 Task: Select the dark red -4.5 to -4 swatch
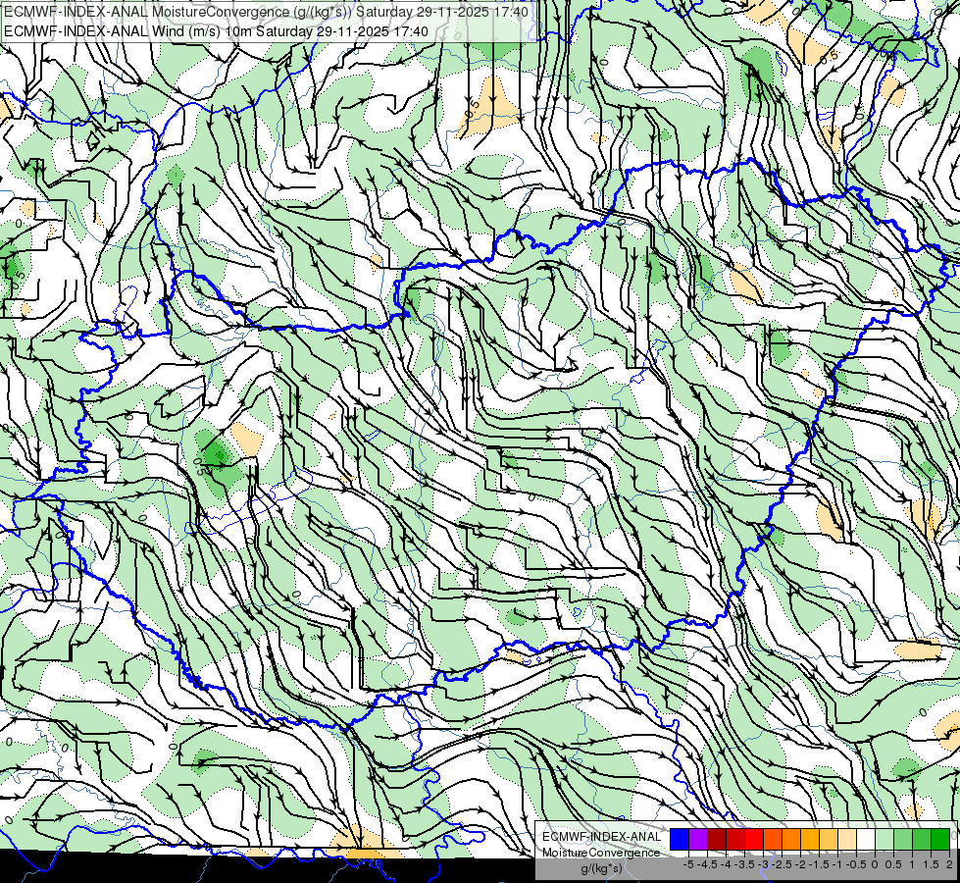pos(717,839)
